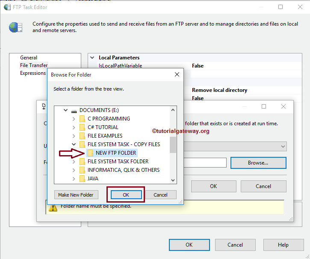310x259 pixels.
Task: Click the C PROGRAMMING folder icon
Action: (82, 119)
